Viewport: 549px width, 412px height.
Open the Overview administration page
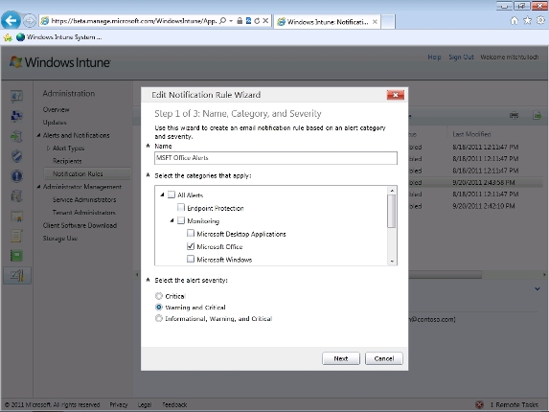tap(56, 109)
